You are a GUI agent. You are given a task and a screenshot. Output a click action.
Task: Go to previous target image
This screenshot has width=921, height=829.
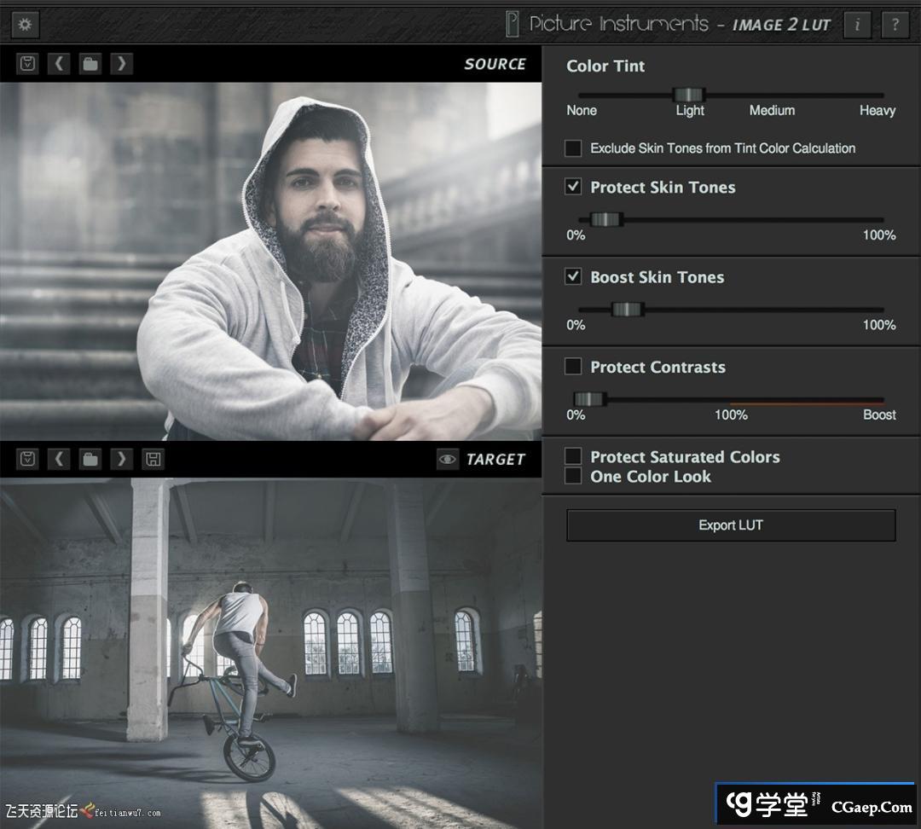pyautogui.click(x=59, y=459)
